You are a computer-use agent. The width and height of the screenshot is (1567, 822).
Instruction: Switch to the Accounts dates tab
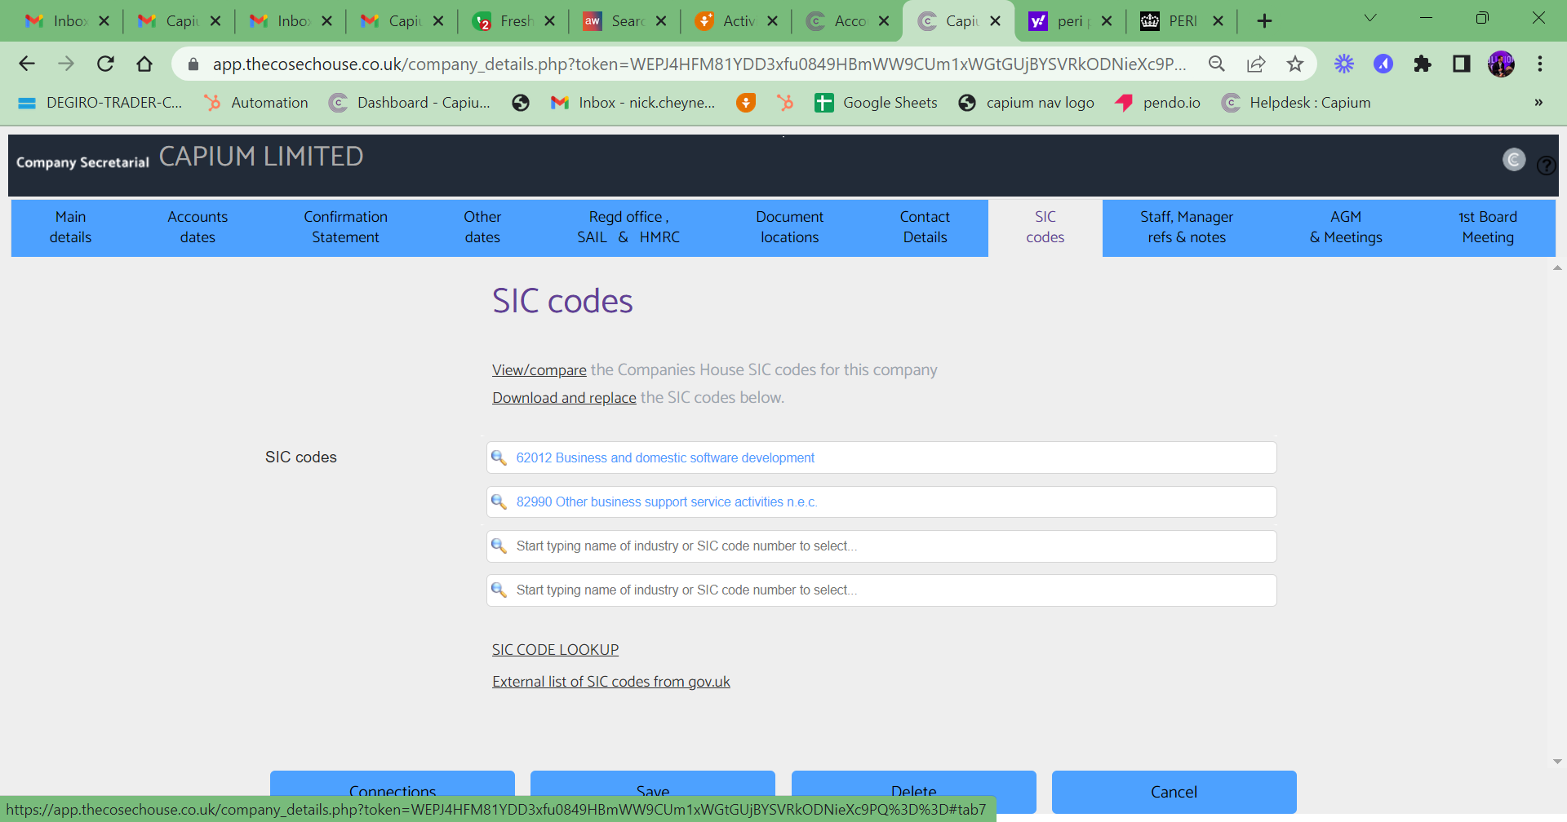tap(198, 228)
